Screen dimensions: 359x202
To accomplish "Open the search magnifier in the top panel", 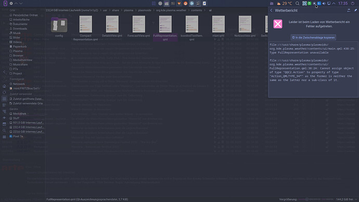I will click(x=297, y=4).
